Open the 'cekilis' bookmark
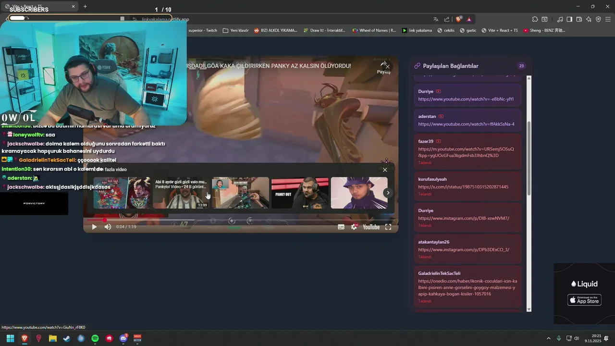Image resolution: width=615 pixels, height=346 pixels. pyautogui.click(x=445, y=30)
